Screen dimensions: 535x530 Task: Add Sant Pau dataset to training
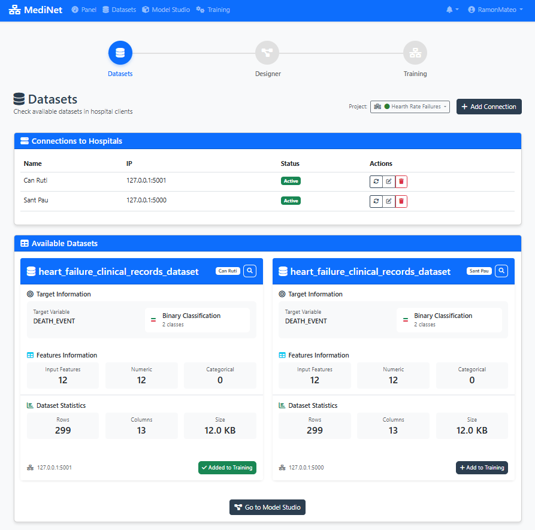pos(482,468)
